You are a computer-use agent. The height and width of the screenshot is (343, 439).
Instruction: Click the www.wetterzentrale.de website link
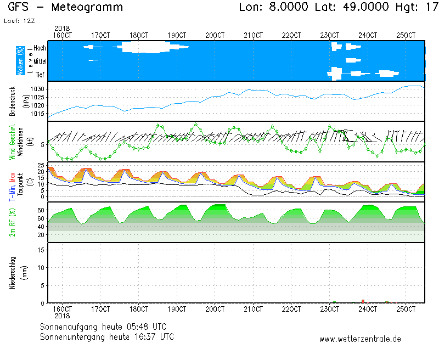[x=360, y=339]
